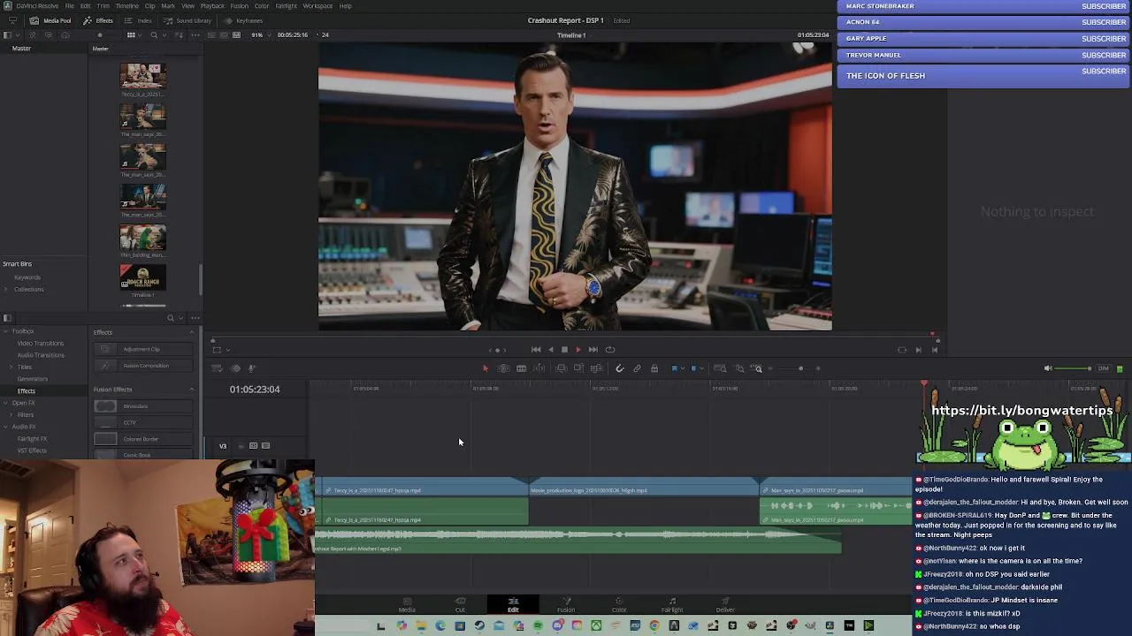Toggle timeline snapping magnet
The height and width of the screenshot is (636, 1132).
point(619,368)
